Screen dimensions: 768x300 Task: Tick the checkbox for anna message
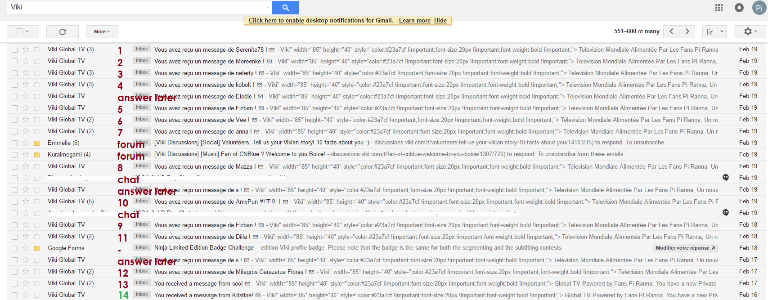click(15, 131)
